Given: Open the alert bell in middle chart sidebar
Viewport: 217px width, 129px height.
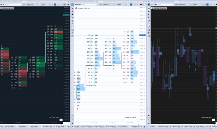Looking at the screenshot, I should click(72, 14).
